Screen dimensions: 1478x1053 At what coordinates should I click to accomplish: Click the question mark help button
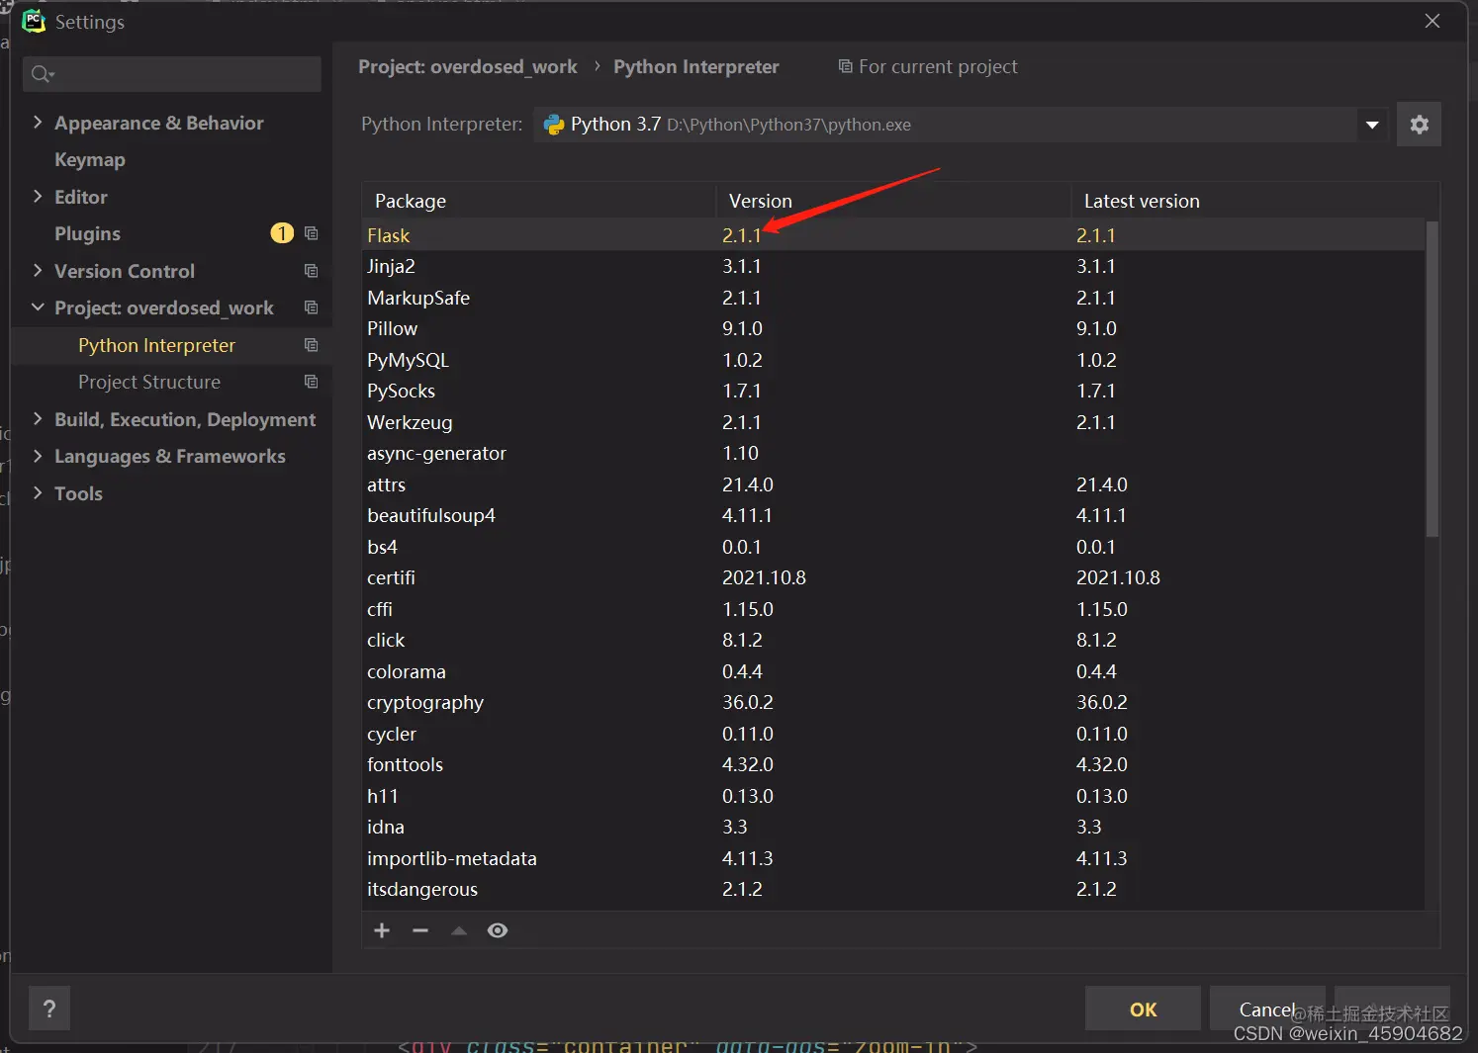[x=49, y=1009]
